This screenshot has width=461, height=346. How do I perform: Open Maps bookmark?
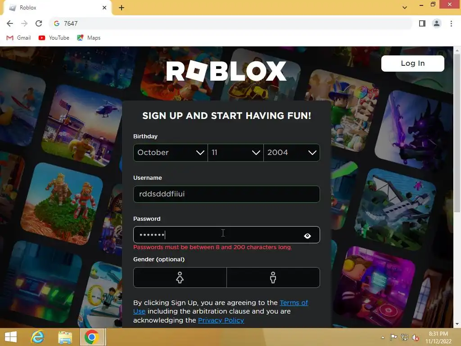click(89, 38)
